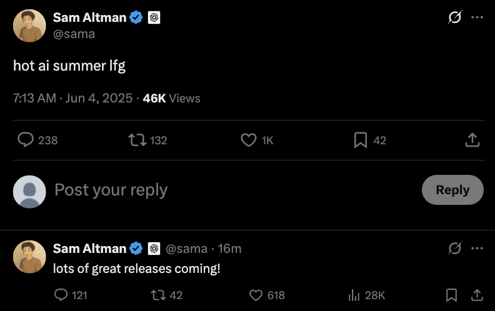View analytics for the reply showing 28K
This screenshot has width=495, height=311.
(x=354, y=295)
